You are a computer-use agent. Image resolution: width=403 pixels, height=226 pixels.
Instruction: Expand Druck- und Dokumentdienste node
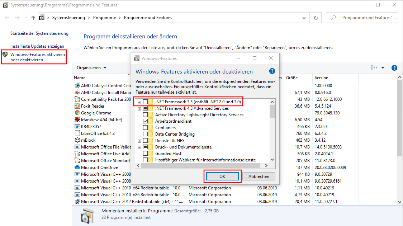coord(139,147)
